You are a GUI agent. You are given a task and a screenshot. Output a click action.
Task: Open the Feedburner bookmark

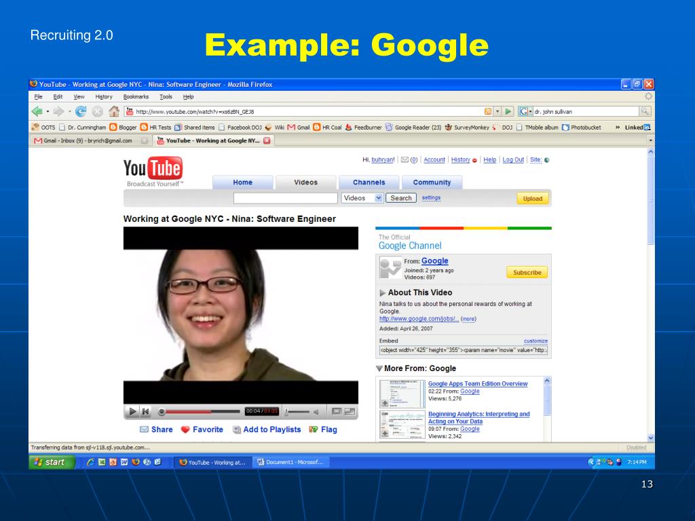364,127
